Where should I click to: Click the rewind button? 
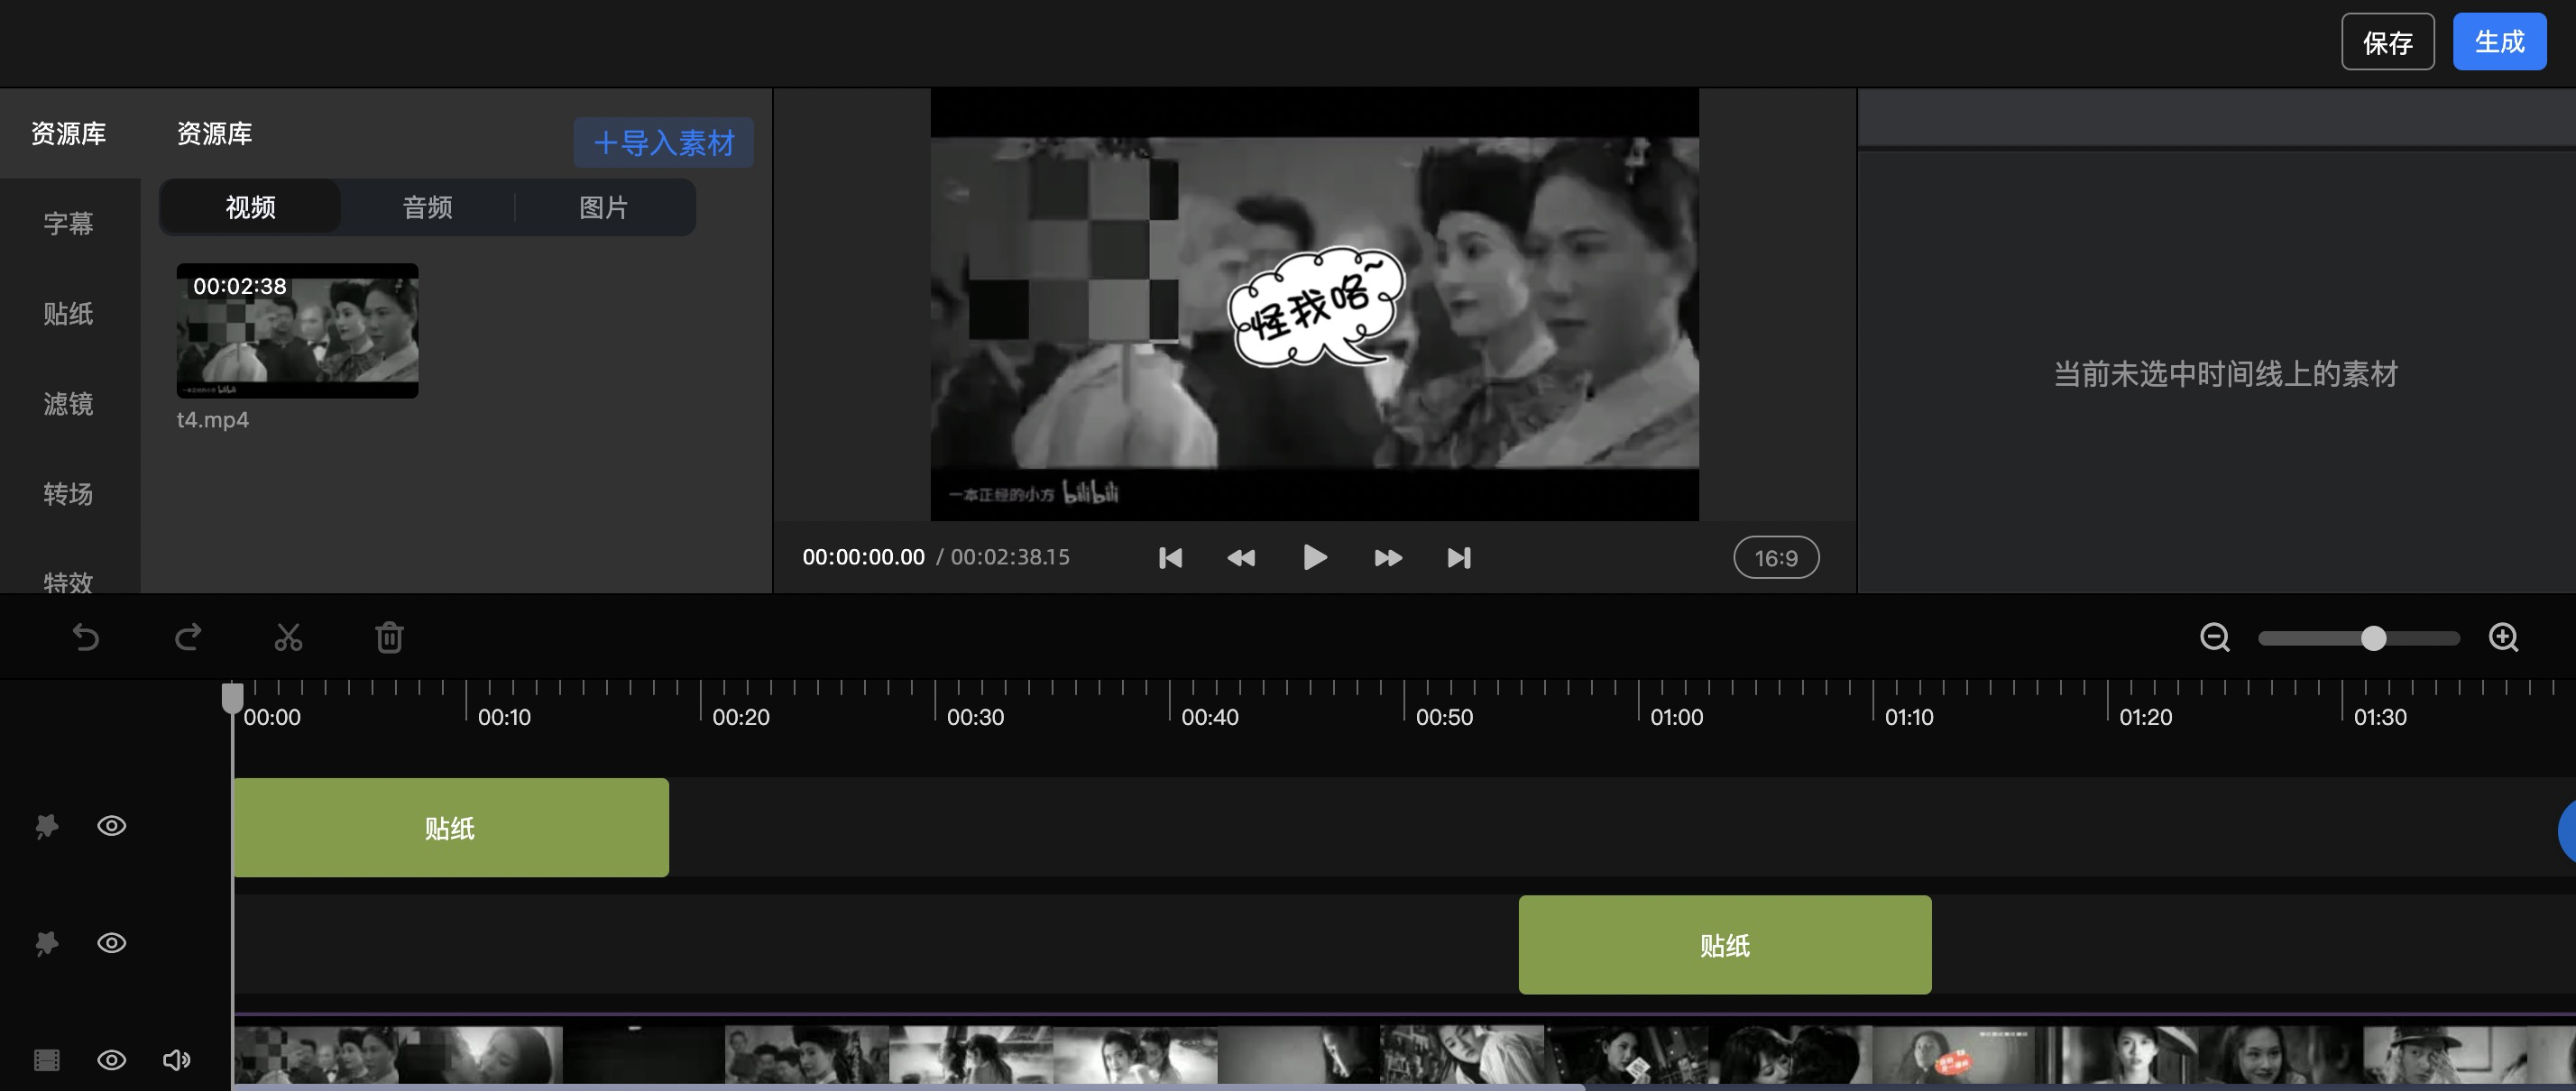[1241, 557]
